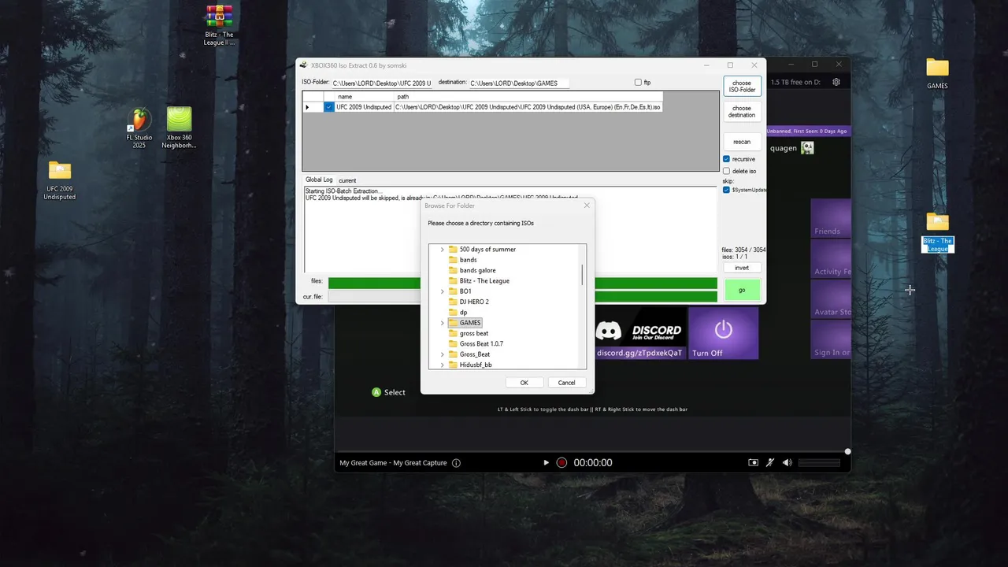
Task: Click the UFC 2009 Undisputed iso path cell
Action: point(528,107)
